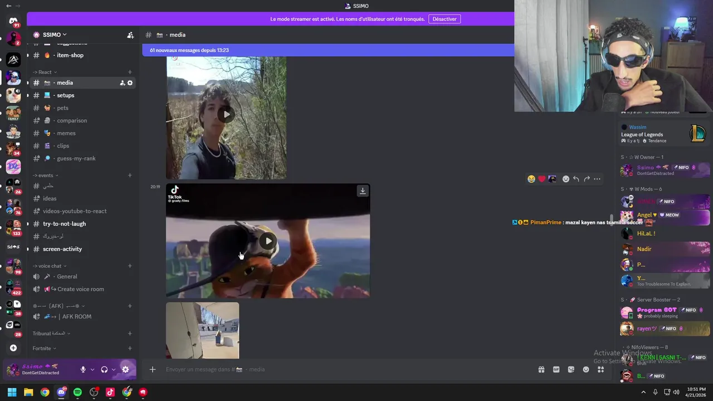Add channel to events category plus
This screenshot has height=401, width=713.
tap(130, 175)
